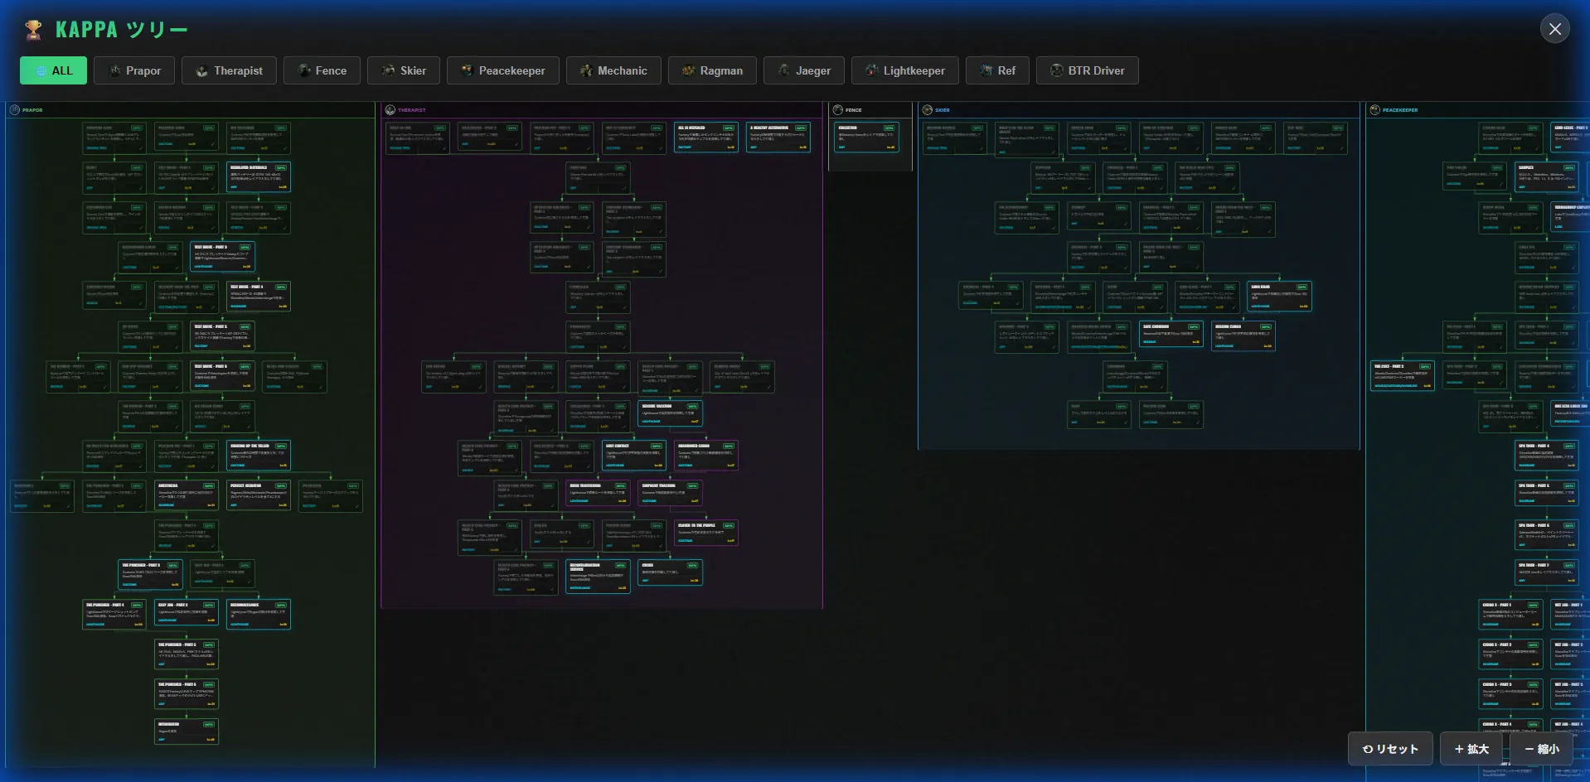Close the Kappa tree overlay
Screen dimensions: 1590x782
pyautogui.click(x=1555, y=29)
